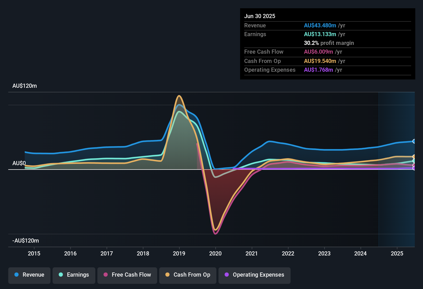
Task: Select the Earnings endpoint marker on the chart
Action: pyautogui.click(x=414, y=161)
